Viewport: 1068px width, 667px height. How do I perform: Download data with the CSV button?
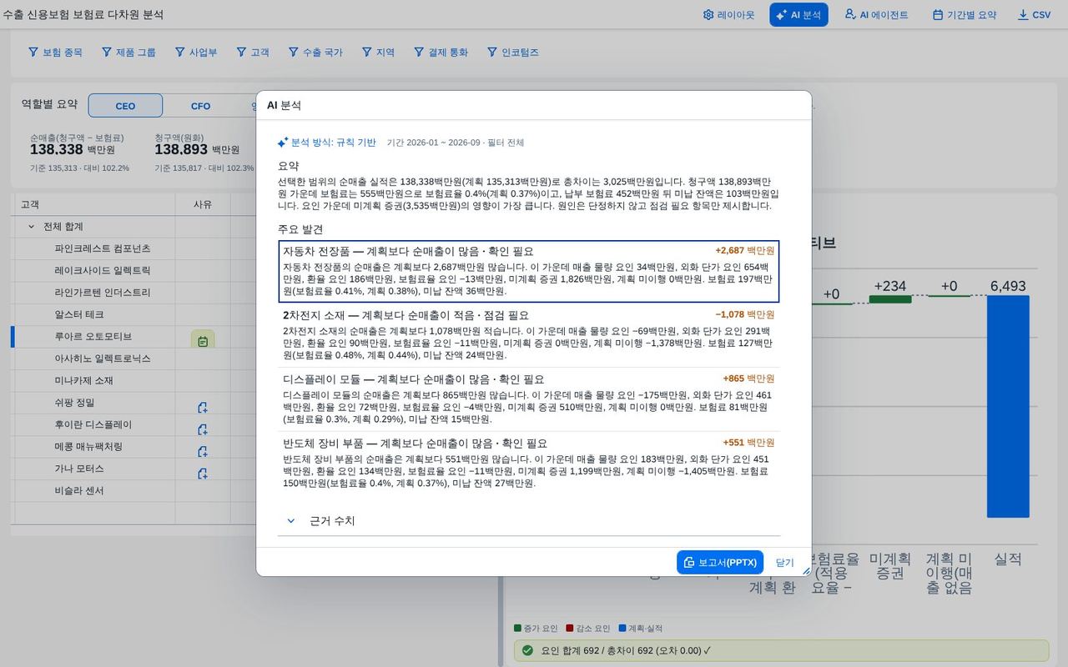point(1035,15)
